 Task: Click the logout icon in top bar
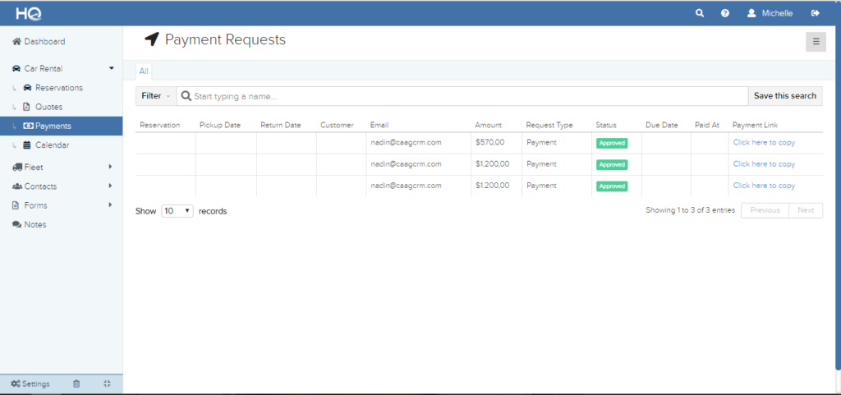click(816, 13)
